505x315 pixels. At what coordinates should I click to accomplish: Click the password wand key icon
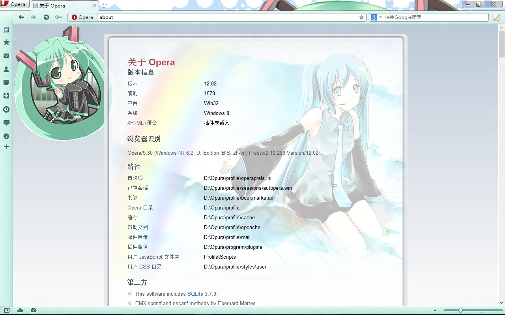[x=59, y=17]
